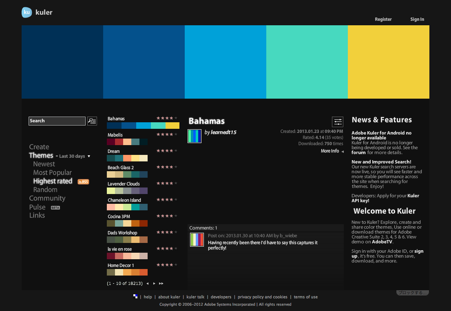The image size is (451, 311).
Task: Jump to the last page of themes
Action: [161, 283]
